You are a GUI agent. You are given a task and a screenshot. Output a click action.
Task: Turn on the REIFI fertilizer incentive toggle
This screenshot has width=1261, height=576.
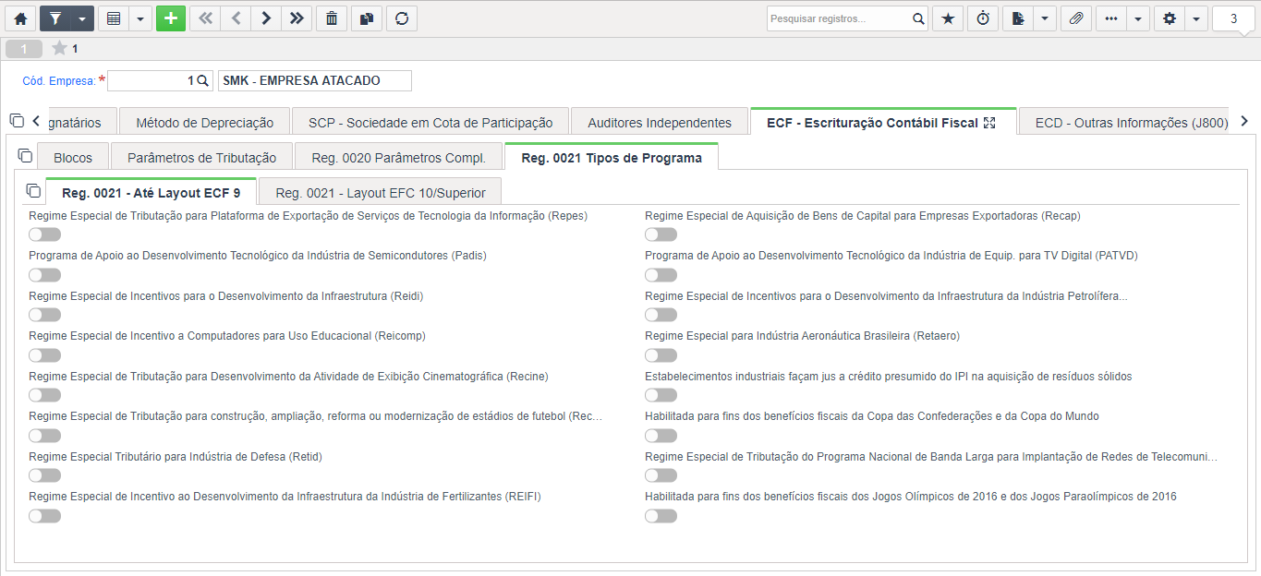coord(44,515)
